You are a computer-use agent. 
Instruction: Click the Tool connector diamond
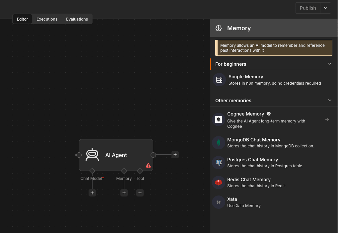[140, 171]
